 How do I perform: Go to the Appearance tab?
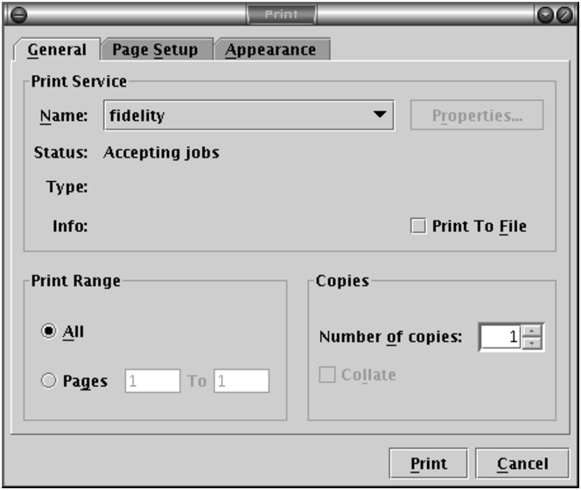271,50
